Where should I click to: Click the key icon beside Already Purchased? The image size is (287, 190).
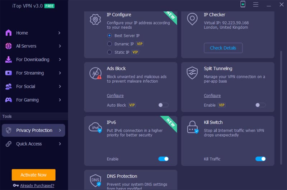tap(16, 185)
